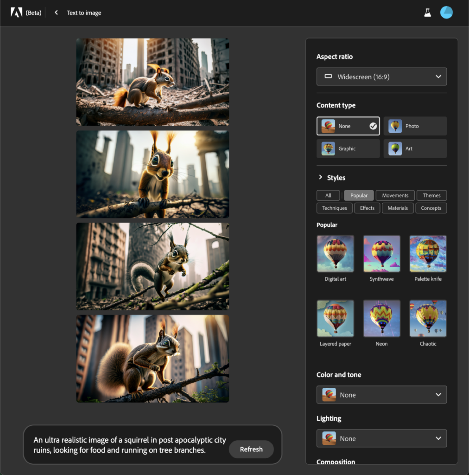This screenshot has width=469, height=475.
Task: Open the blue profile avatar
Action: 446,12
